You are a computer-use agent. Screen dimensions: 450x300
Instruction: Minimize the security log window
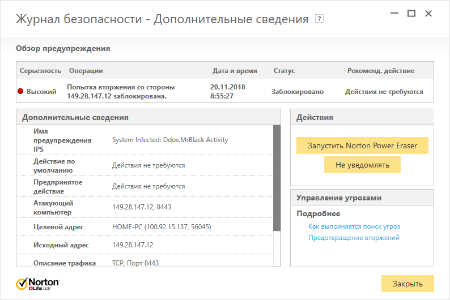pyautogui.click(x=394, y=13)
